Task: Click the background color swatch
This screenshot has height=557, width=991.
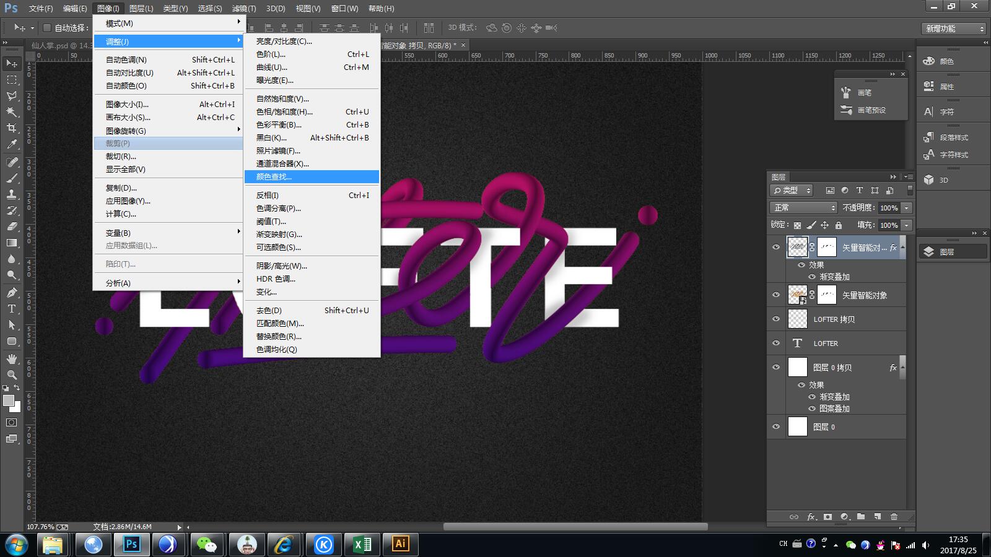Action: [x=17, y=408]
